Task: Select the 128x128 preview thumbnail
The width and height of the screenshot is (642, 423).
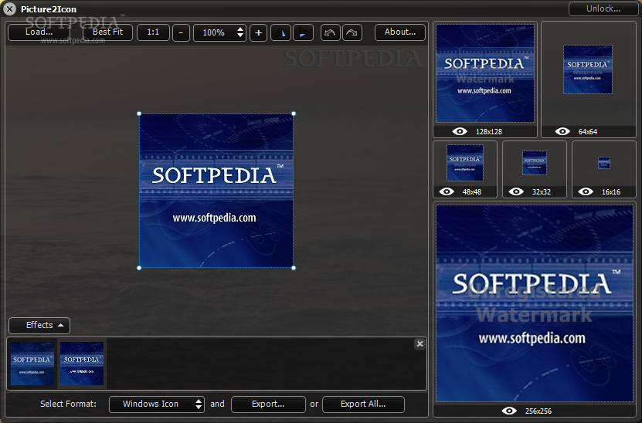Action: click(x=485, y=73)
